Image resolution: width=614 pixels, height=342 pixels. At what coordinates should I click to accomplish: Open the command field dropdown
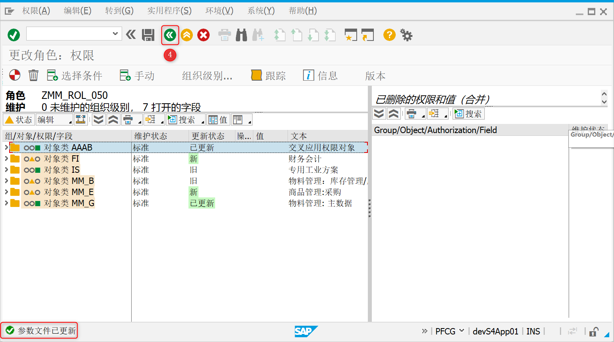coord(115,34)
